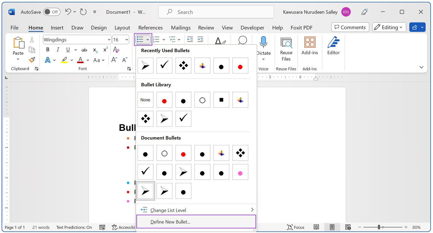Toggle Subscript formatting
This screenshot has height=233, width=433.
(95, 49)
